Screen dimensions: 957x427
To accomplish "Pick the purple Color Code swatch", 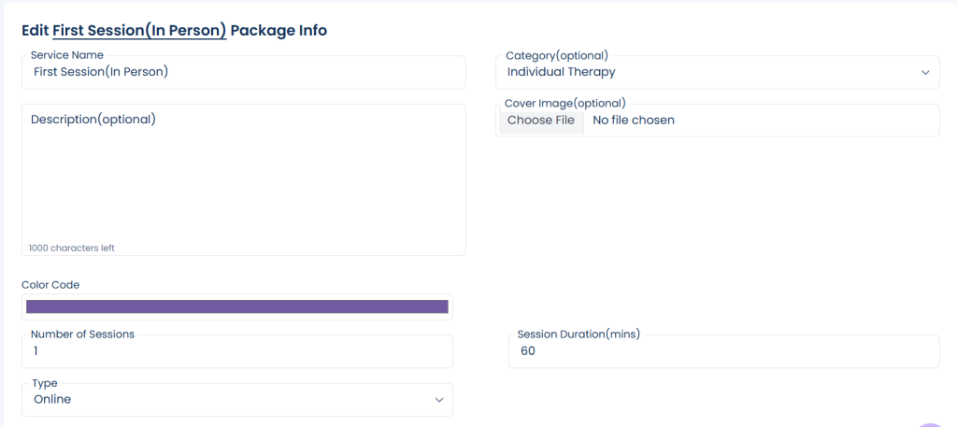I will [x=237, y=306].
